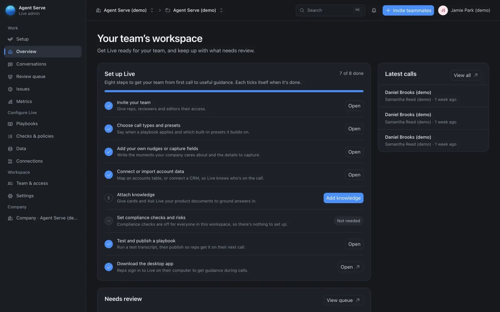The width and height of the screenshot is (500, 312).
Task: Click the Company building icon in sidebar
Action: coord(10,218)
